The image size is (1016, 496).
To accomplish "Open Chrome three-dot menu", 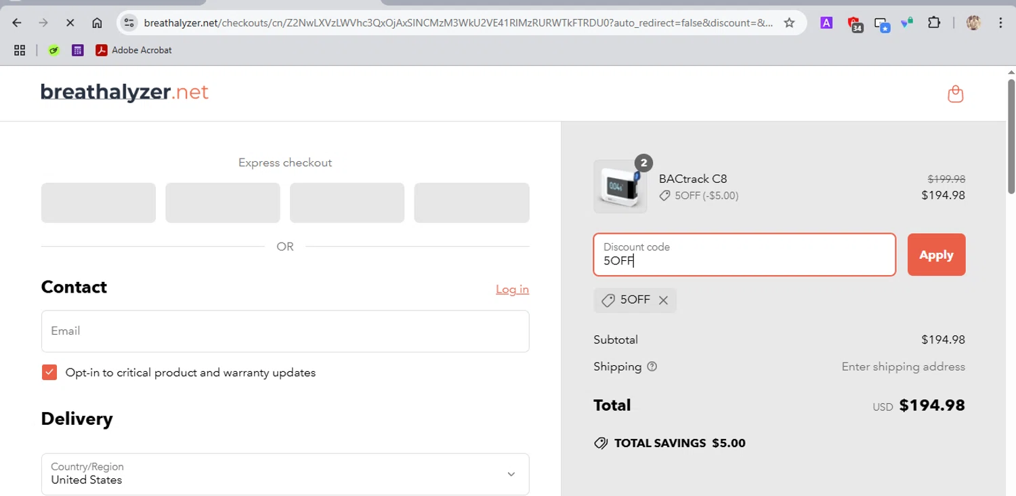I will point(1000,22).
